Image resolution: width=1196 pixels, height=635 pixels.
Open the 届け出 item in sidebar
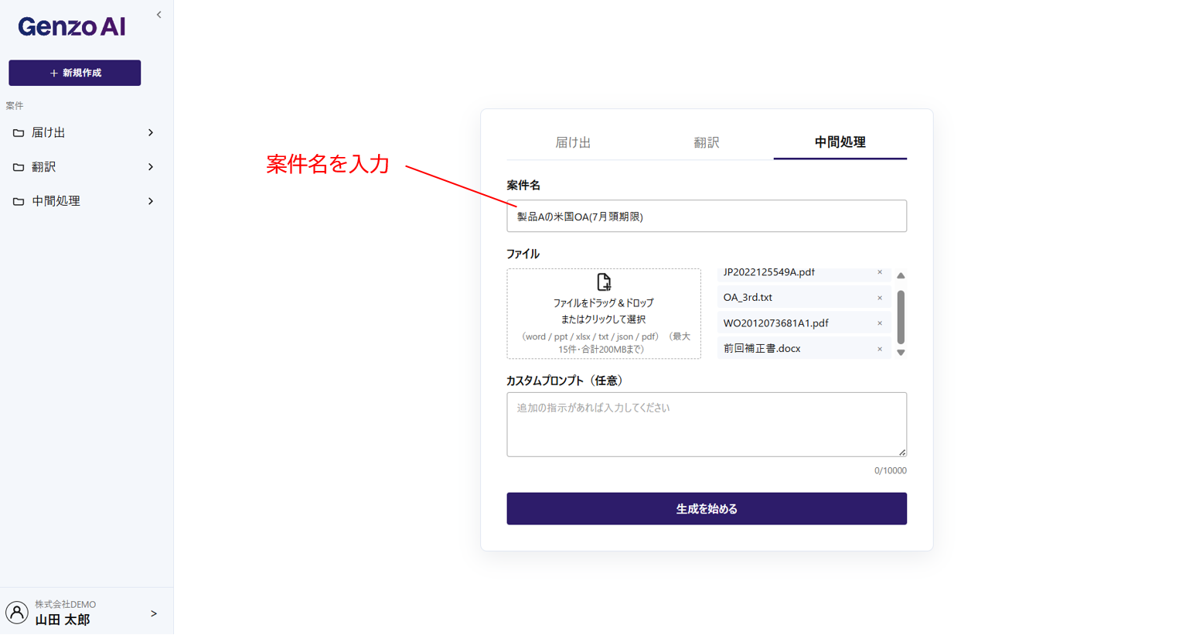pyautogui.click(x=83, y=133)
